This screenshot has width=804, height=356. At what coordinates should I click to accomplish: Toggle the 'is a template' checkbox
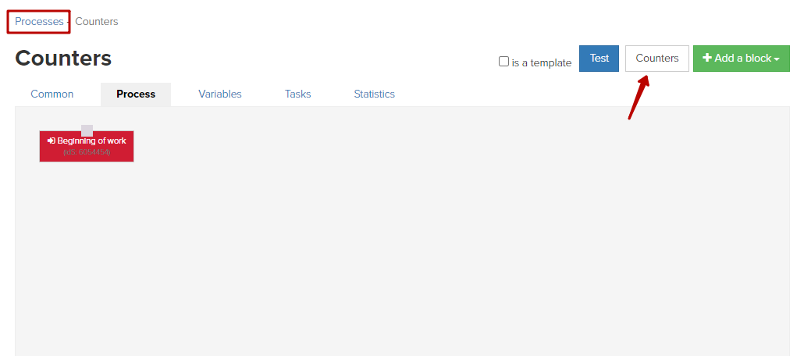point(503,62)
